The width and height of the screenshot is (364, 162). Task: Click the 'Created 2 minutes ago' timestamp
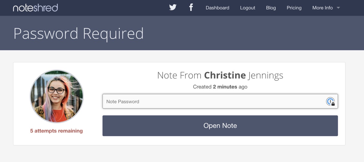(x=220, y=87)
